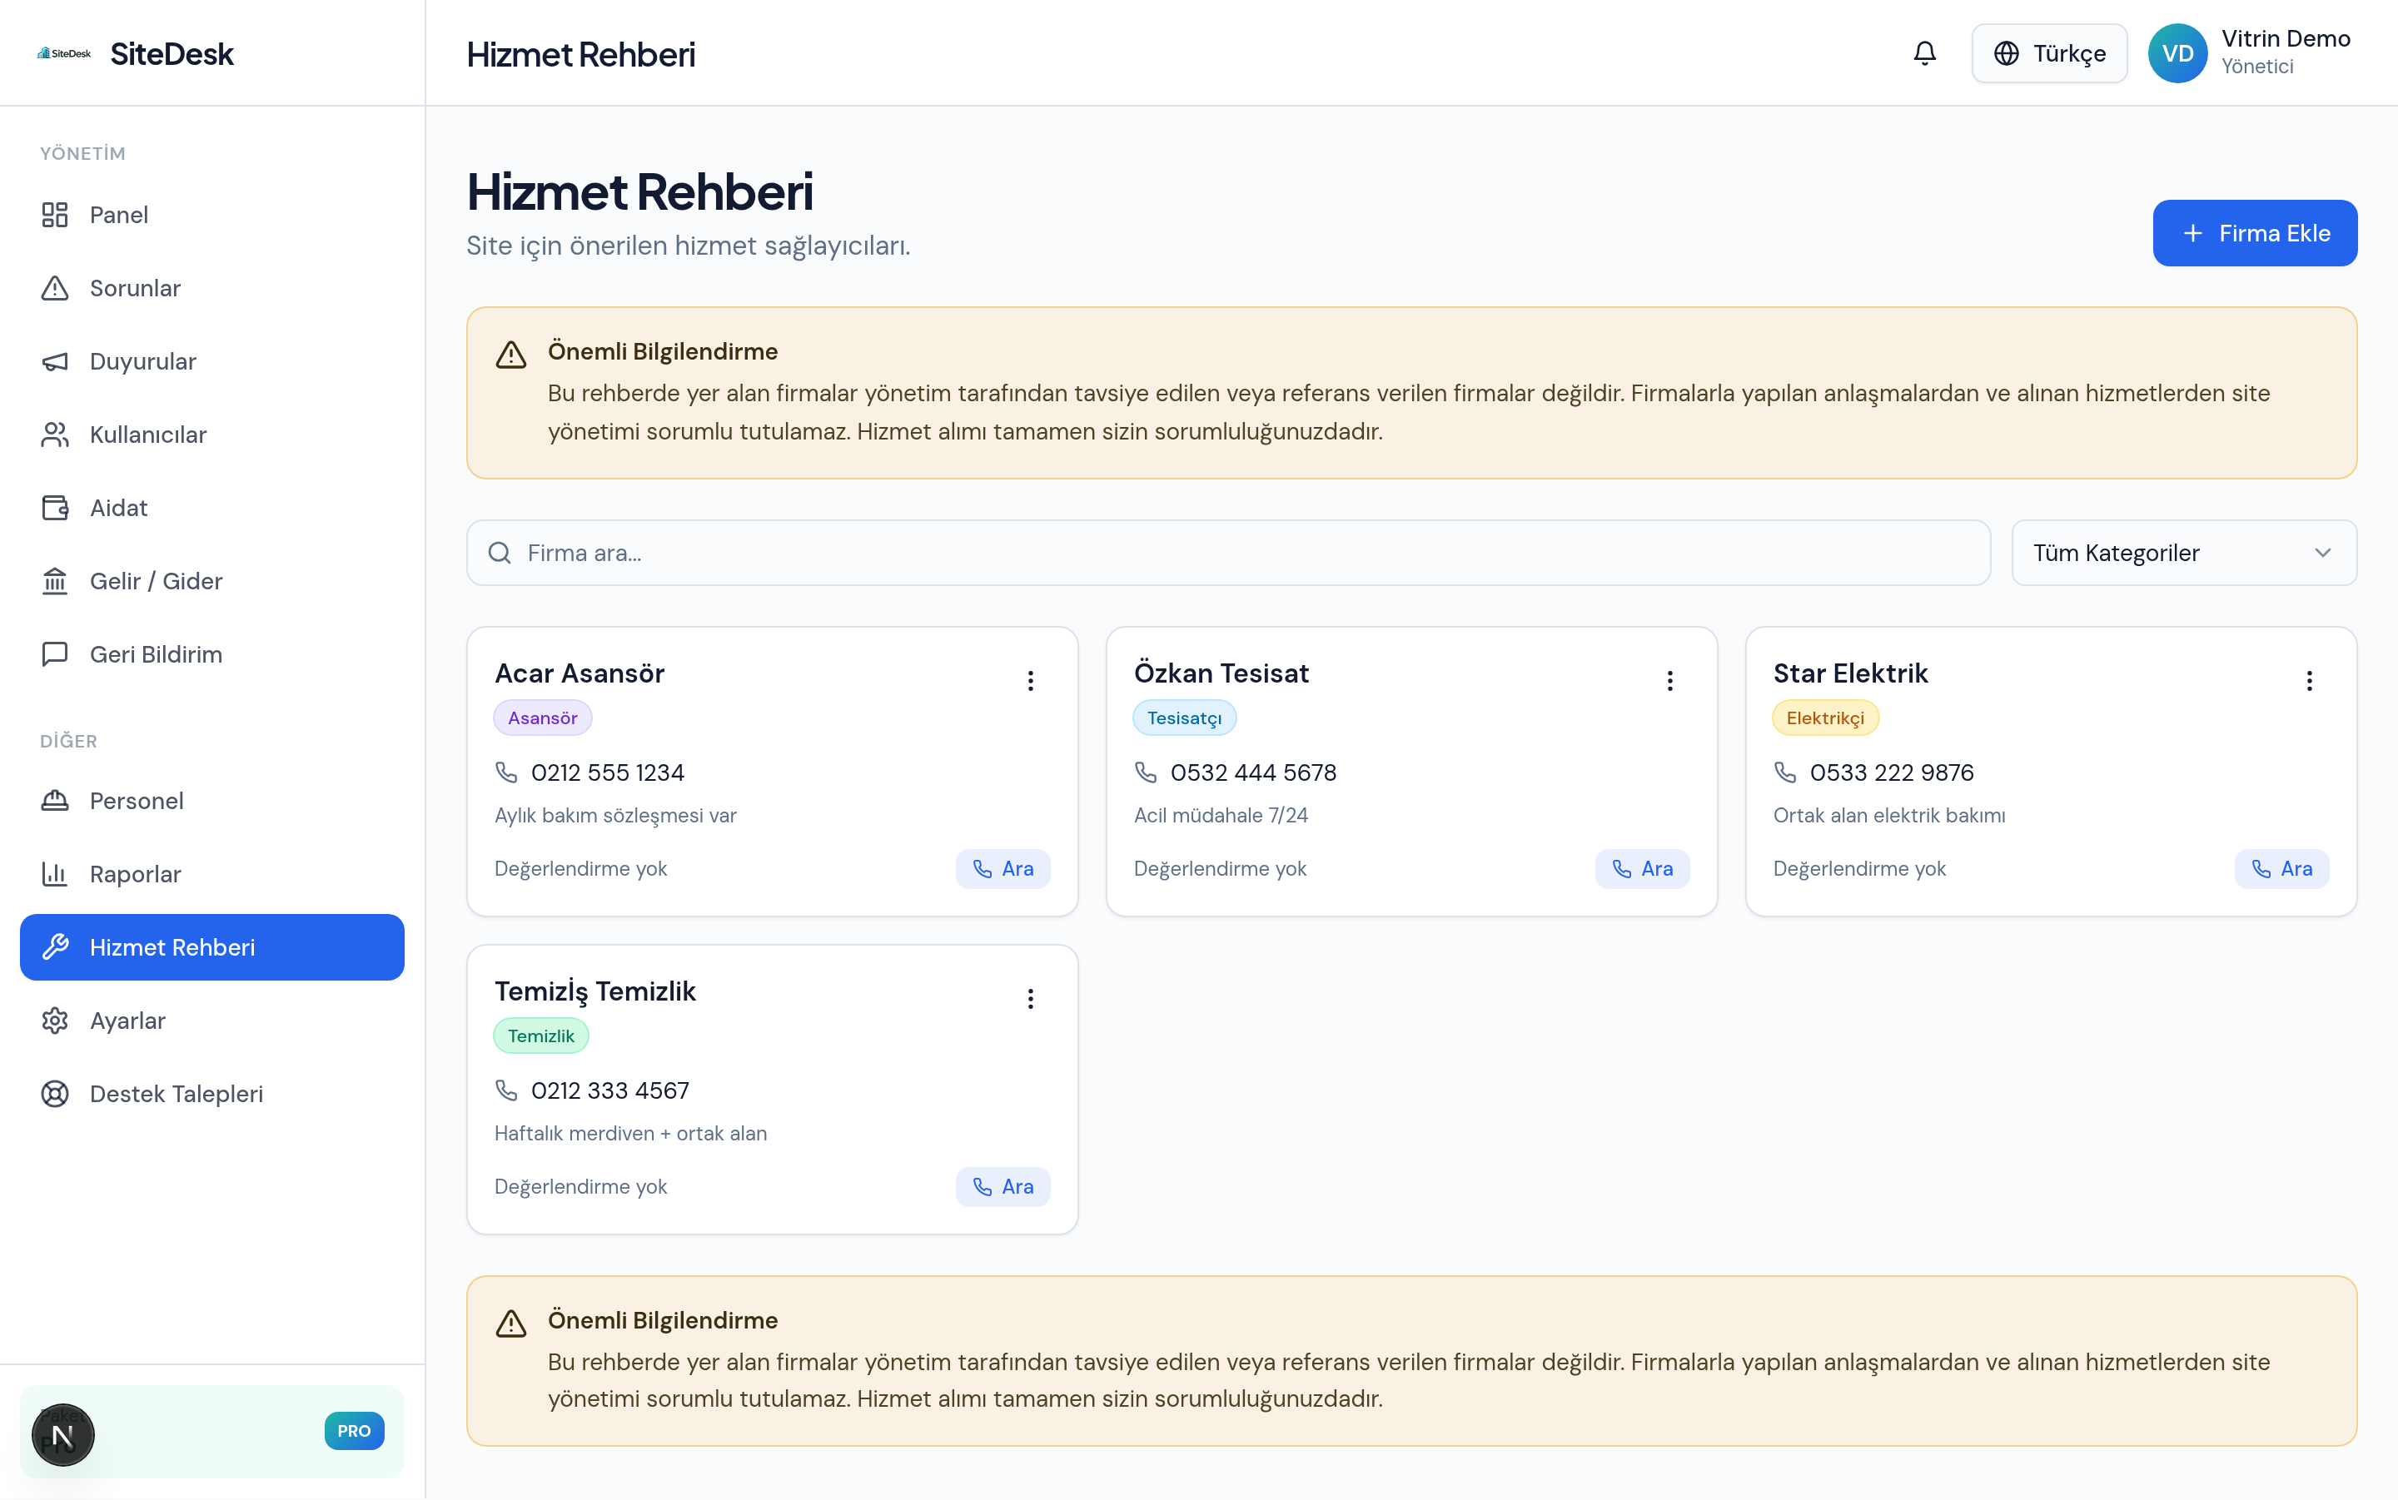Call Temizİş Temizlik with Ara button
This screenshot has height=1500, width=2398.
pyautogui.click(x=1002, y=1186)
